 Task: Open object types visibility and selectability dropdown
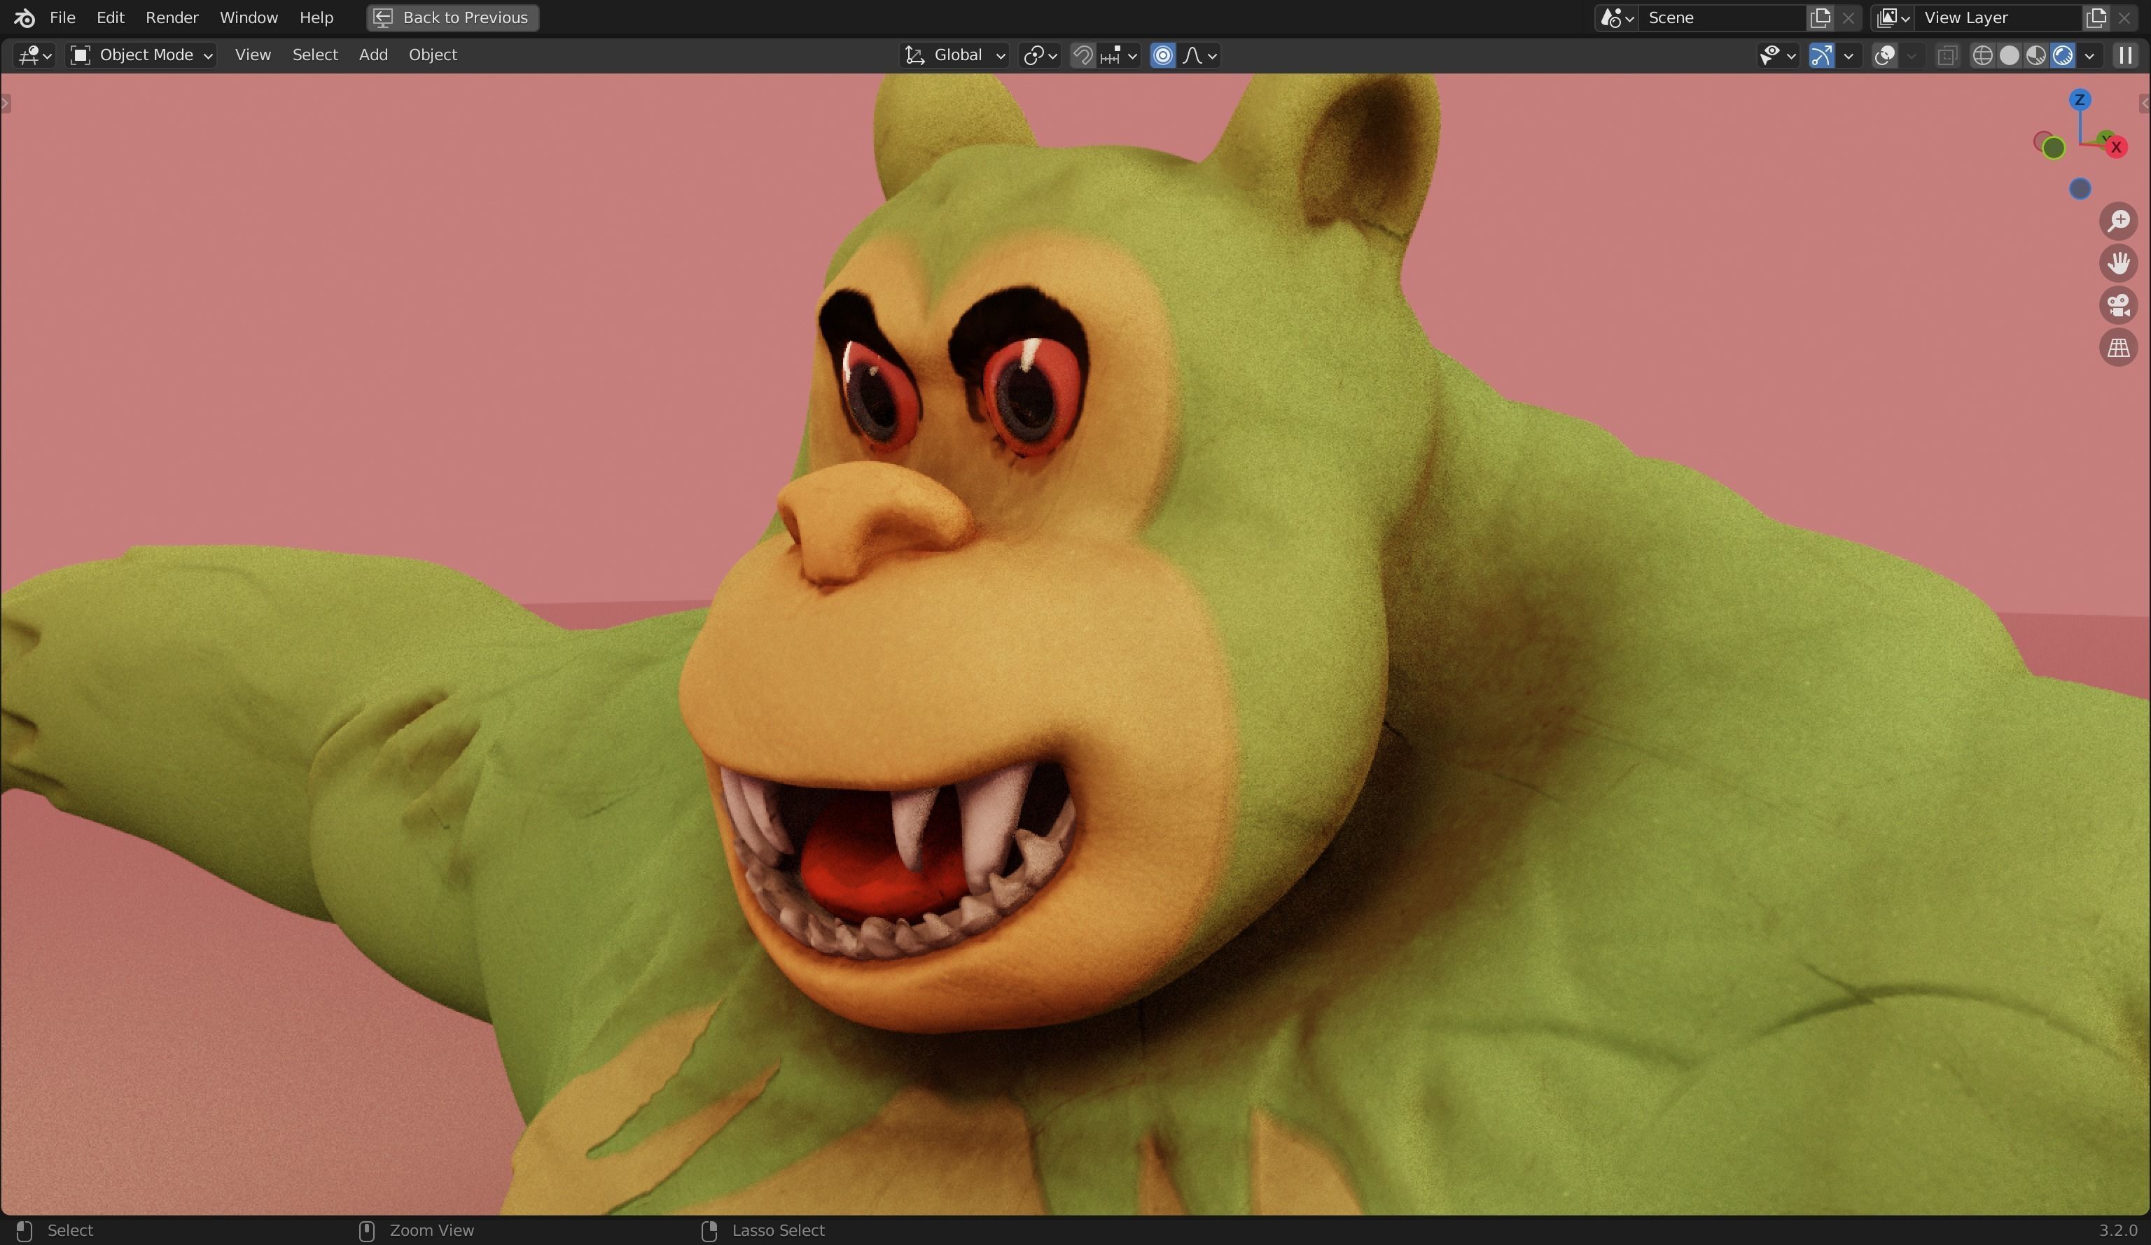tap(1777, 55)
